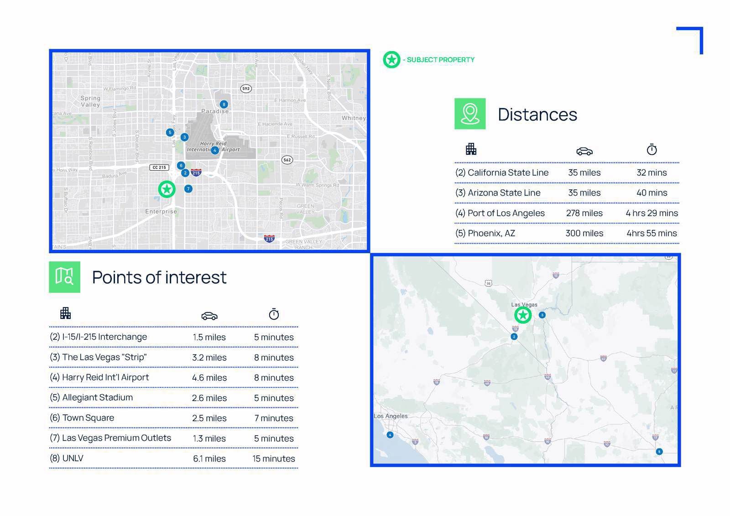
Task: Click the green Distances location pin icon
Action: coord(470,114)
